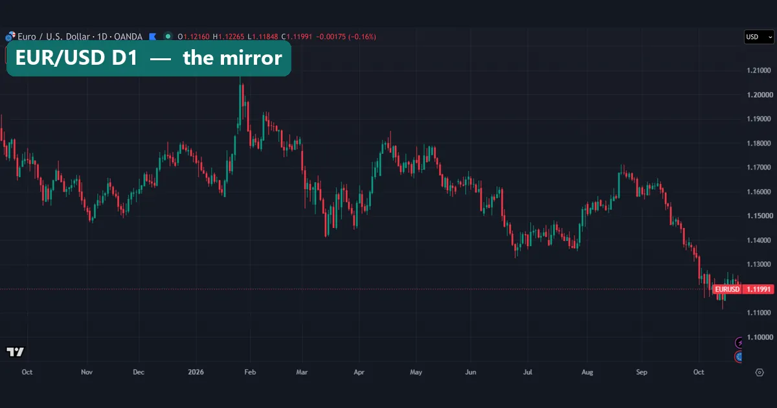The image size is (777, 408).
Task: Click the blue flag icon beside OANDA
Action: 153,37
